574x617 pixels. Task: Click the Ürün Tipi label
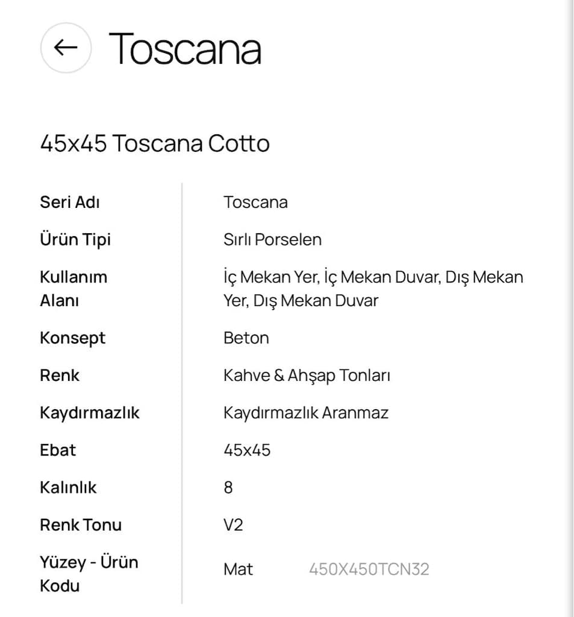(x=75, y=240)
